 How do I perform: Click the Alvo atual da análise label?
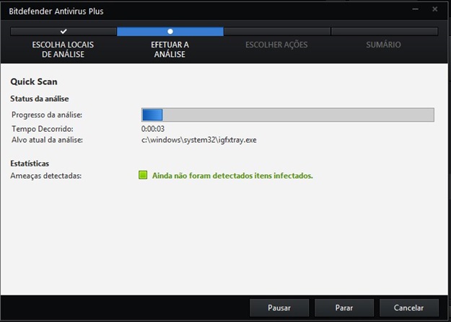(x=47, y=140)
